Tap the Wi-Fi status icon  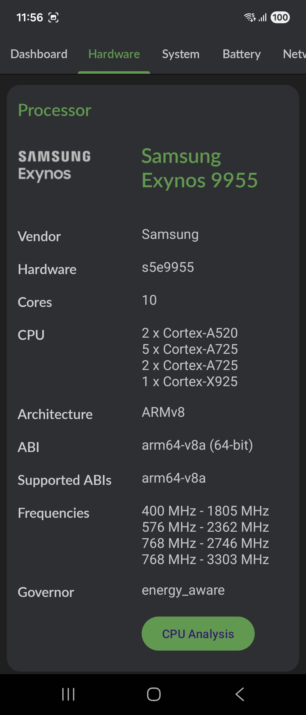[x=250, y=17]
